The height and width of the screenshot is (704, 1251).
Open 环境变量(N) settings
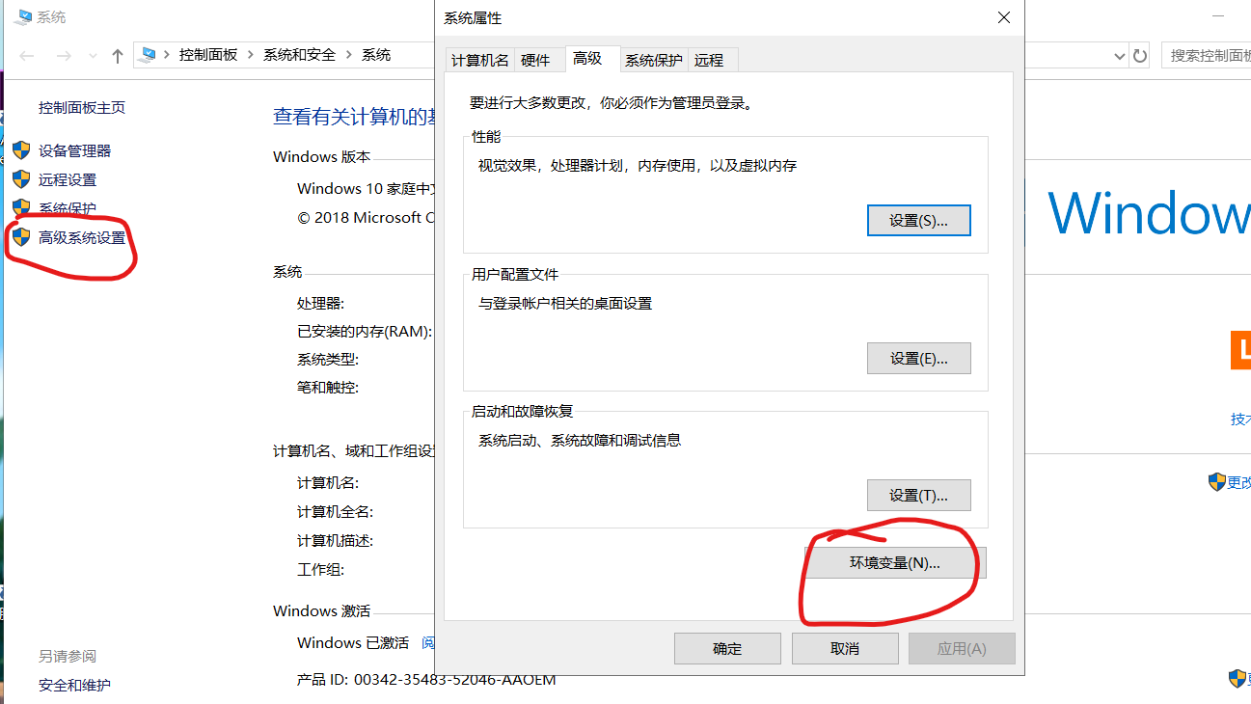(x=893, y=562)
